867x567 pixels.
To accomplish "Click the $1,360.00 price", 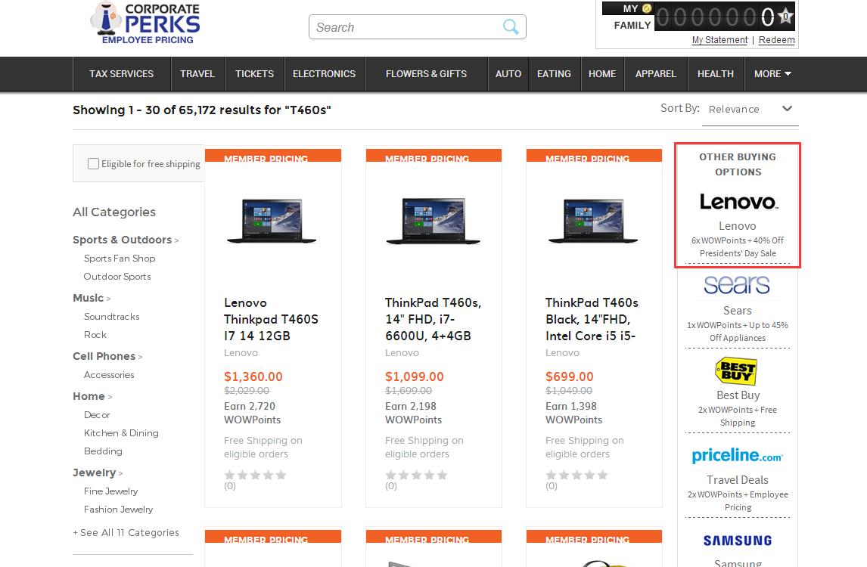I will click(253, 377).
